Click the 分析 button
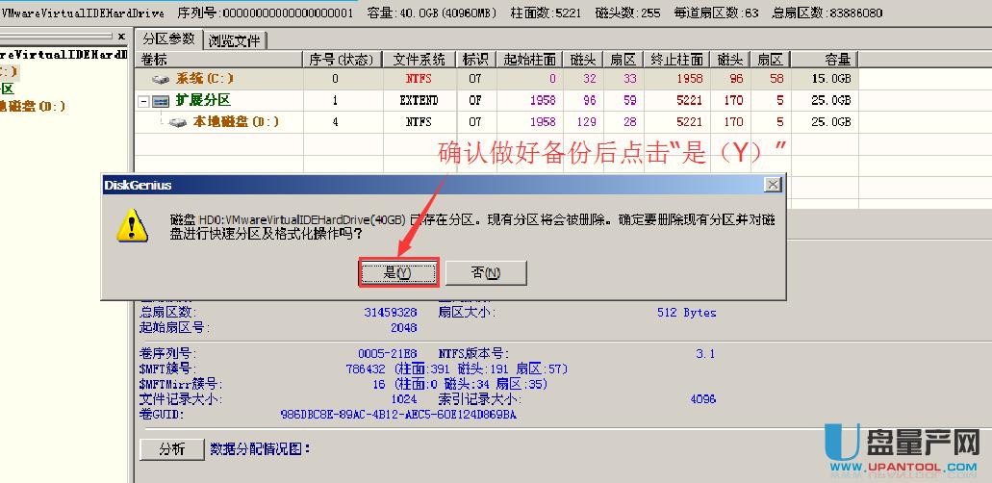Viewport: 992px width, 483px height. pyautogui.click(x=171, y=448)
